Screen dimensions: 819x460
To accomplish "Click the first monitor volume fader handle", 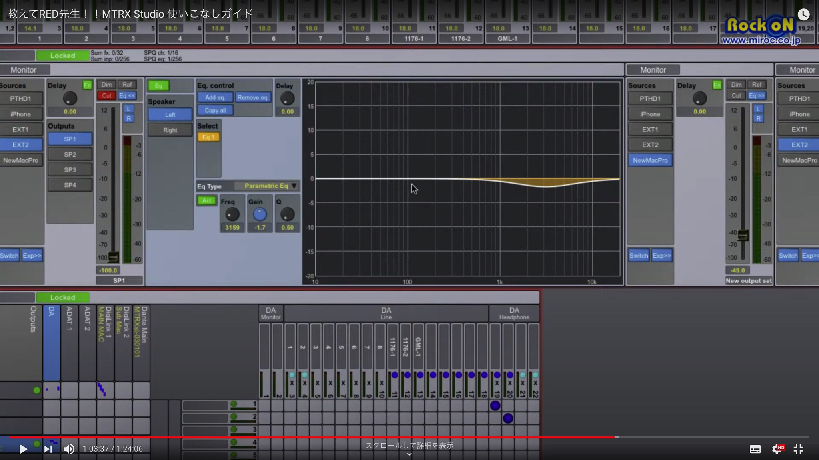I will pos(113,257).
